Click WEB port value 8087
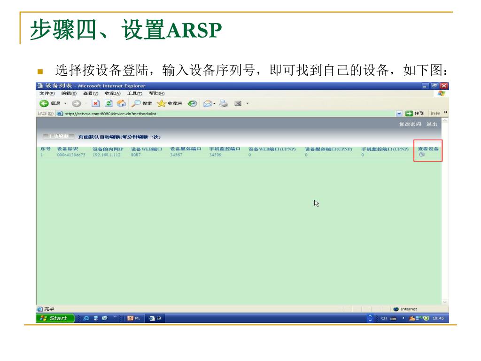This screenshot has height=361, width=481. click(x=136, y=155)
